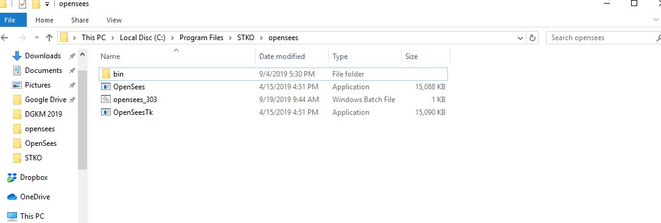Expand chevron before This PC breadcrumb
Viewport: 661px width, 223px height.
point(75,38)
